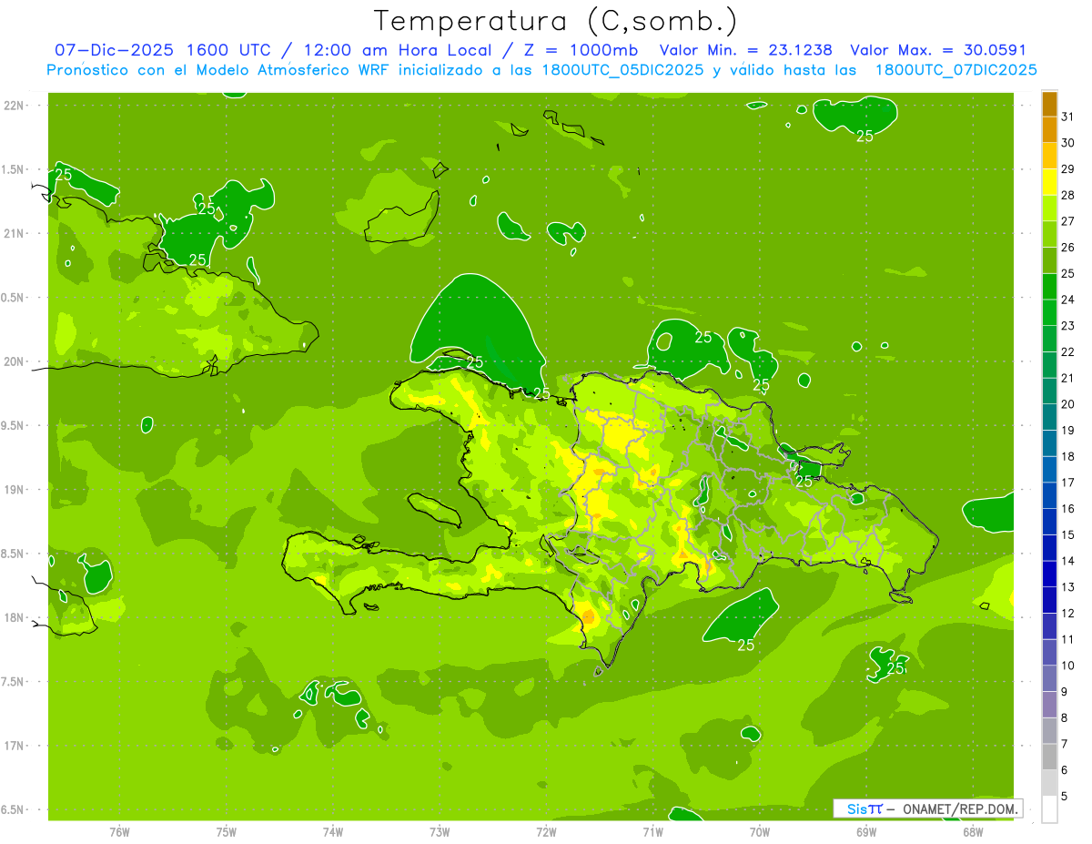This screenshot has height=844, width=1092.
Task: Click the '25' contour label at Samaná Bay
Action: tap(804, 482)
